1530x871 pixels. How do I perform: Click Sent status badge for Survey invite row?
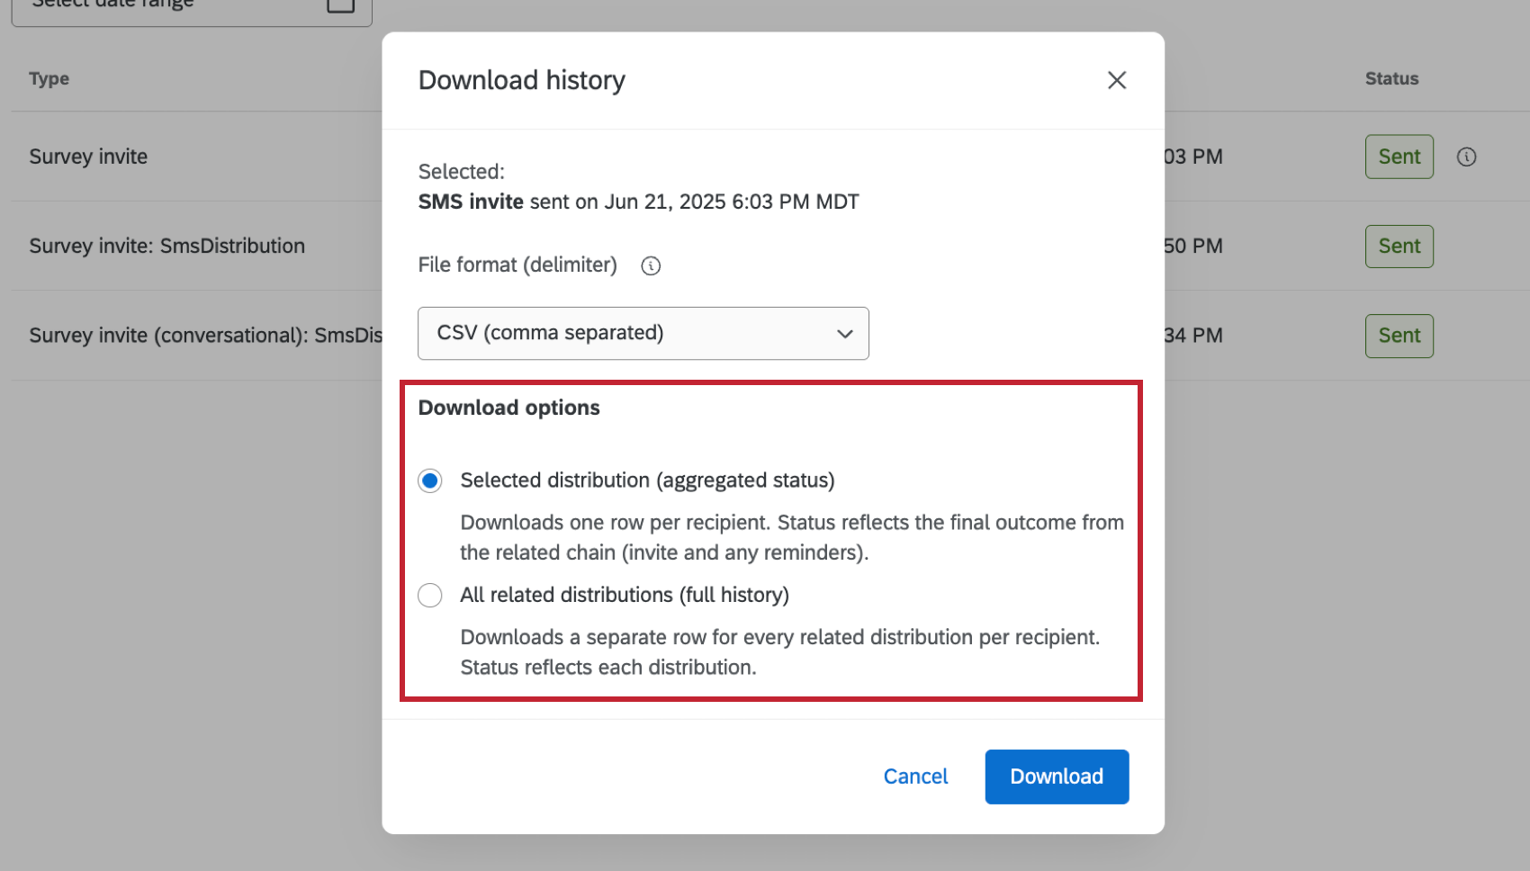[x=1399, y=157]
